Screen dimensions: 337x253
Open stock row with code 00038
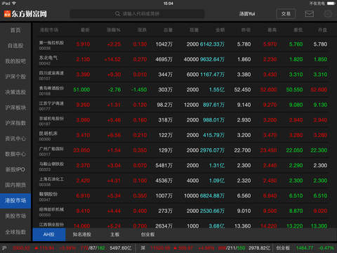183,44
